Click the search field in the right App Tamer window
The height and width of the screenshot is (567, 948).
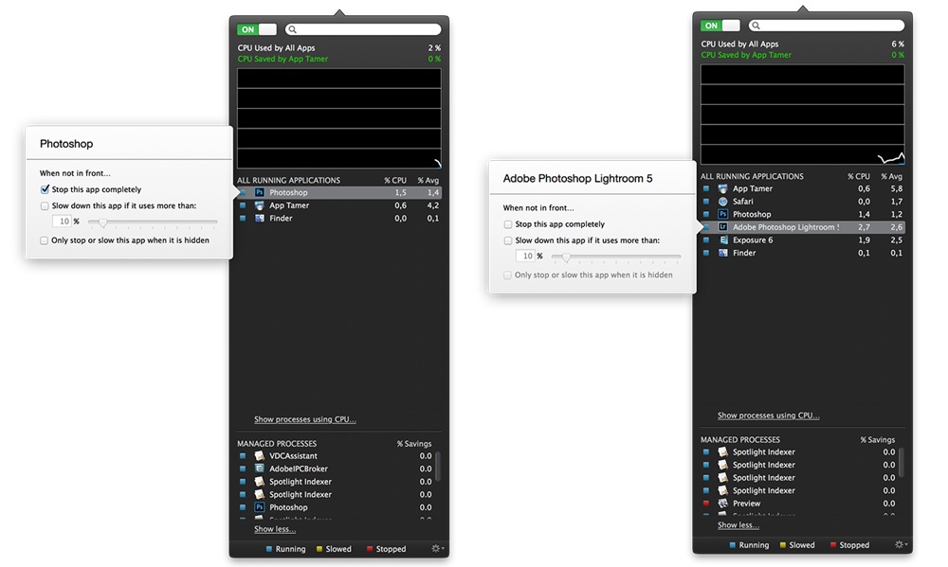point(827,26)
